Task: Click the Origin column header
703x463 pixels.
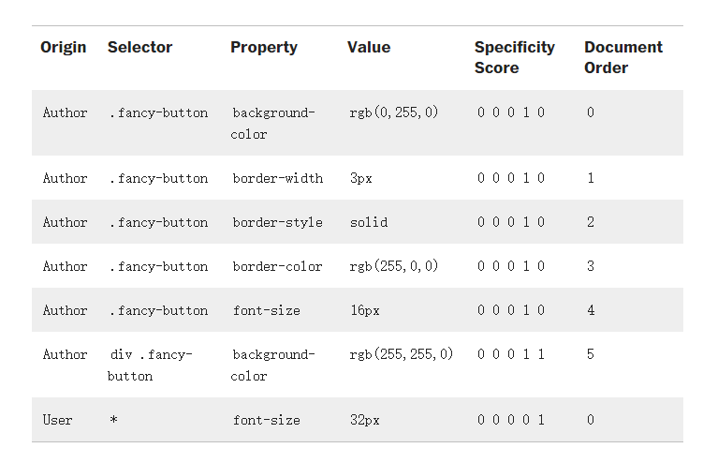Action: (x=63, y=48)
